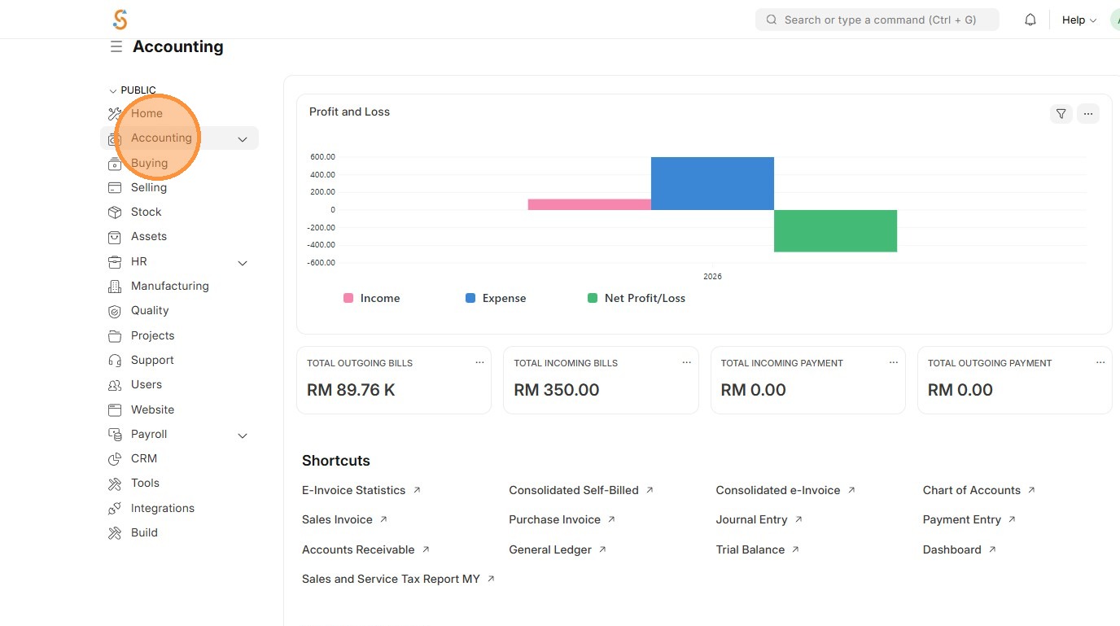This screenshot has height=626, width=1120.
Task: Open the Journal Entry shortcut
Action: pyautogui.click(x=759, y=519)
